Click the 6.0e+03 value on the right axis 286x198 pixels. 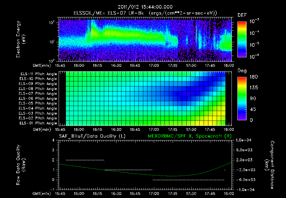pyautogui.click(x=244, y=150)
